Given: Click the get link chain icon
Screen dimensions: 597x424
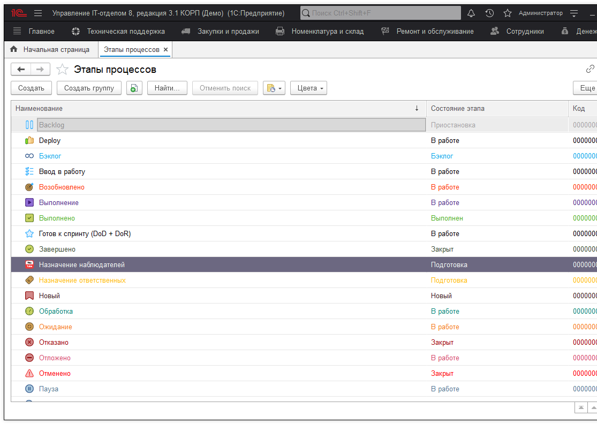Looking at the screenshot, I should [x=590, y=69].
